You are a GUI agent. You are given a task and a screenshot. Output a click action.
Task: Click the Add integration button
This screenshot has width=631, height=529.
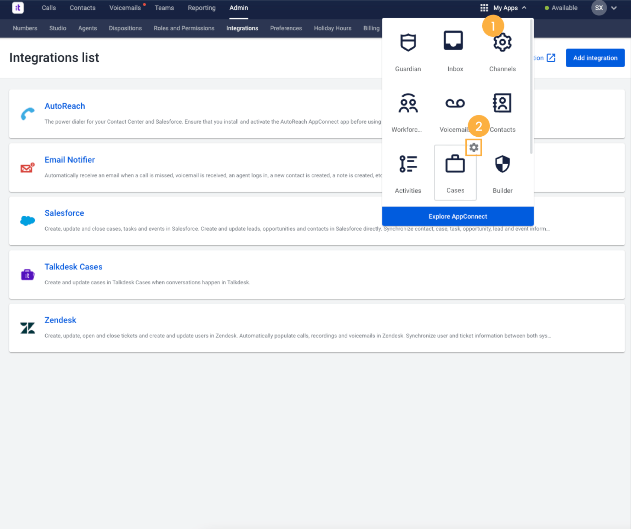pos(595,58)
